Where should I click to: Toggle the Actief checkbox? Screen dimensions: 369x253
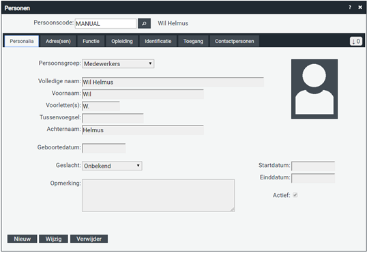[x=295, y=195]
